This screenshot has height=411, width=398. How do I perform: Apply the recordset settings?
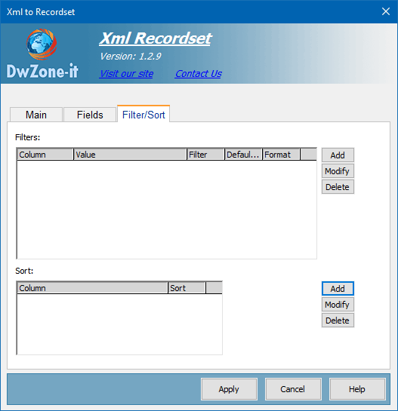229,389
